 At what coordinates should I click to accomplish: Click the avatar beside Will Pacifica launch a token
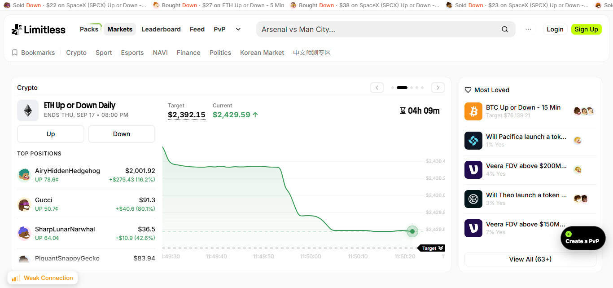[x=578, y=140]
